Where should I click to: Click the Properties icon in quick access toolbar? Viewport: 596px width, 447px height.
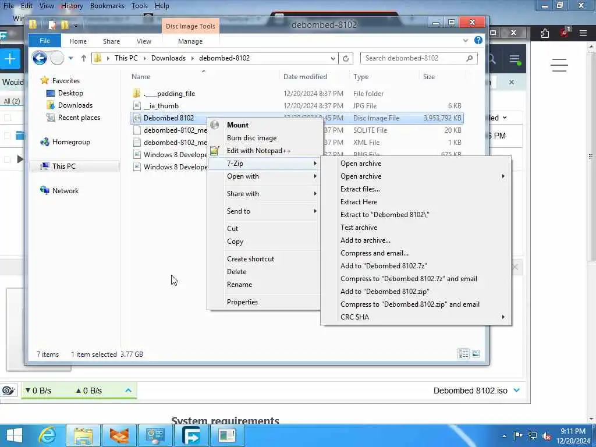pos(52,25)
